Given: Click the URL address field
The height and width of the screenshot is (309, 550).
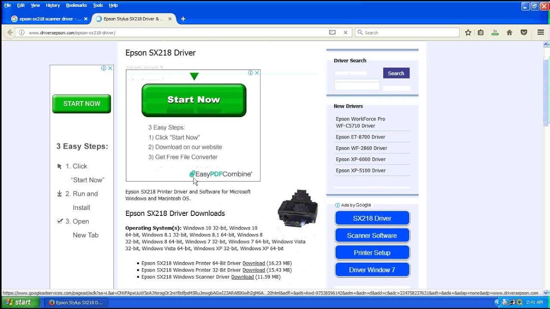Looking at the screenshot, I should pyautogui.click(x=176, y=33).
